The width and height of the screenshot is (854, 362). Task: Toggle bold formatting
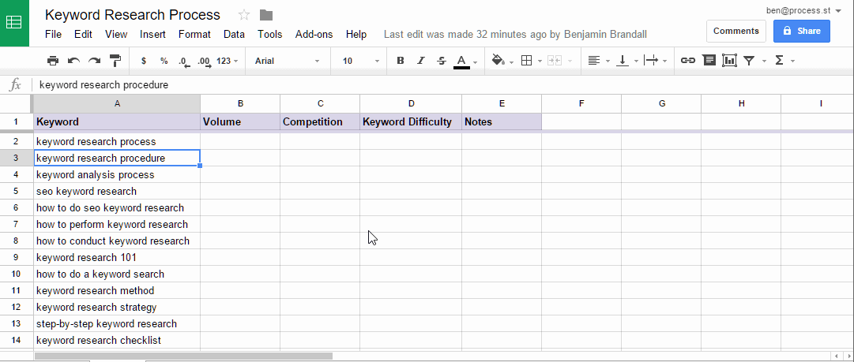[401, 61]
